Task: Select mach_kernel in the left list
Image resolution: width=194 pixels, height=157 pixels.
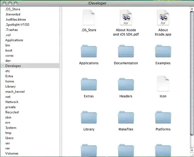Action: [x=15, y=92]
